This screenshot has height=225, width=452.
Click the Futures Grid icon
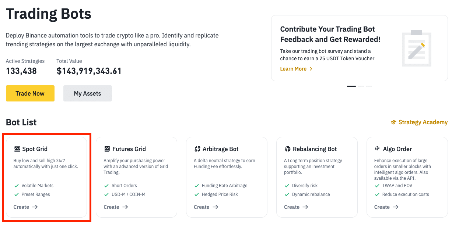[x=107, y=149]
